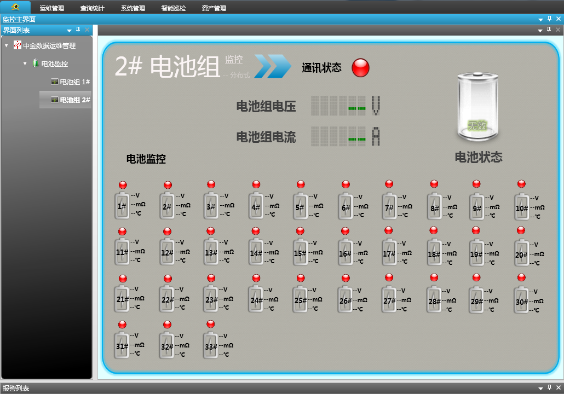Toggle pin on the 报警列表 panel
564x394 pixels.
click(x=549, y=387)
